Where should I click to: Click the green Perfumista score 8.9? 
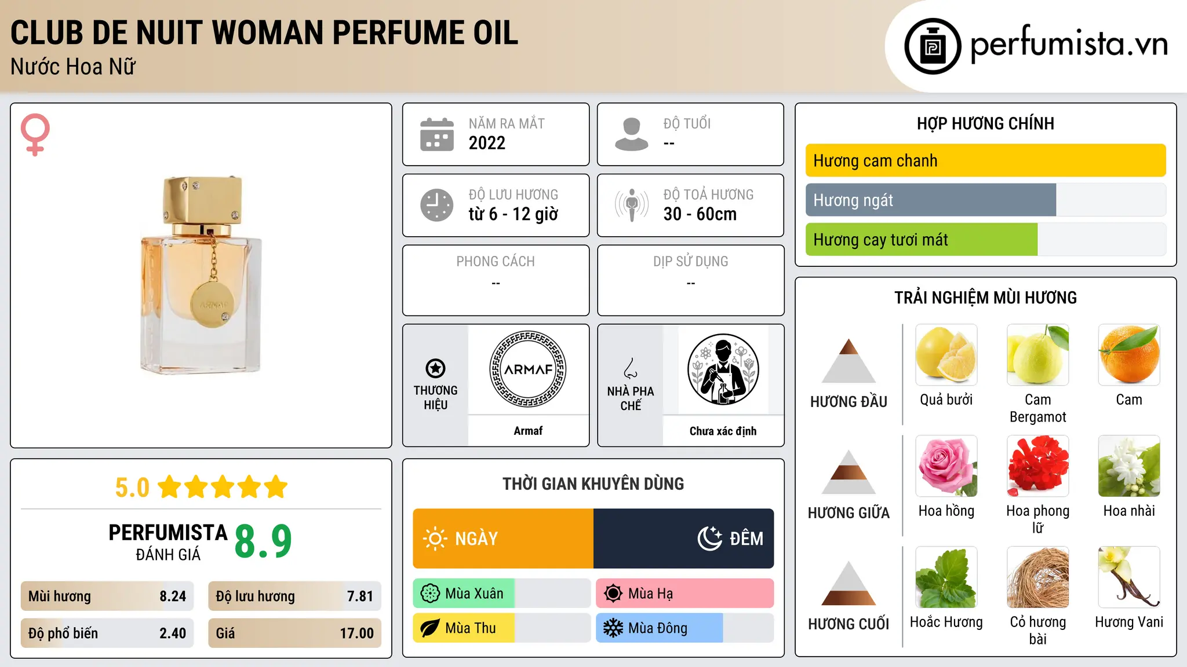[x=263, y=541]
